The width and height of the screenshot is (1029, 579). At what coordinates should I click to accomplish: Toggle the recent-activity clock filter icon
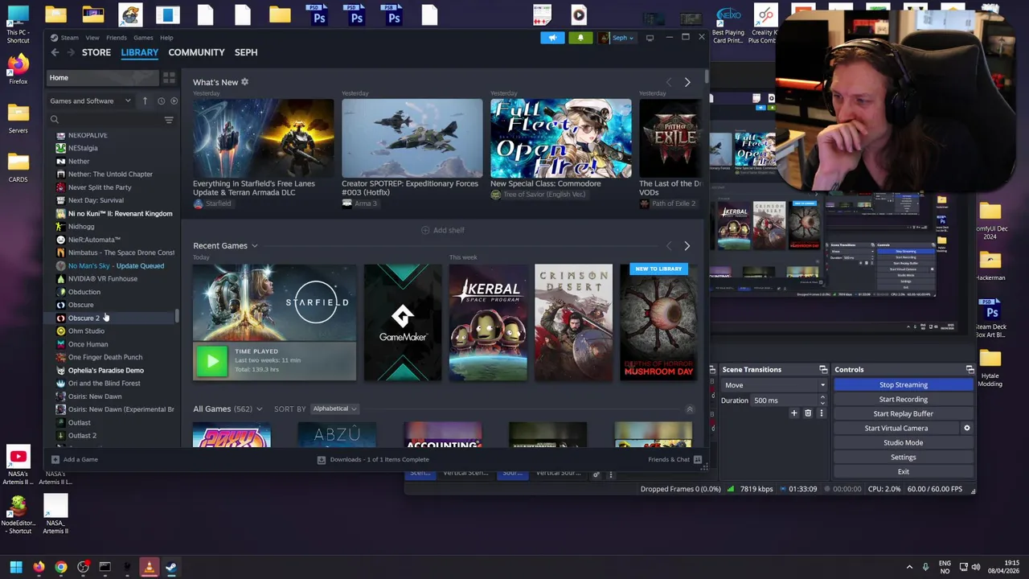[161, 101]
